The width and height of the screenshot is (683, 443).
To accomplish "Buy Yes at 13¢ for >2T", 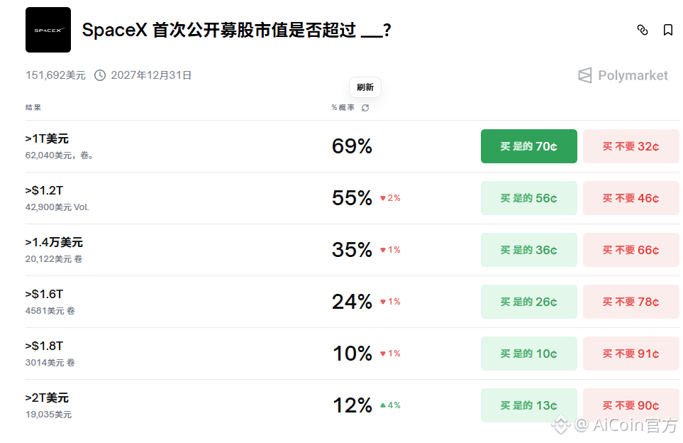I will [528, 405].
